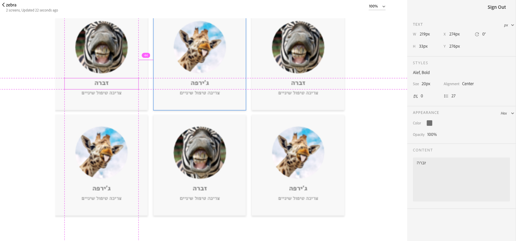Click the Alignment value Center
This screenshot has height=241, width=516.
click(468, 84)
